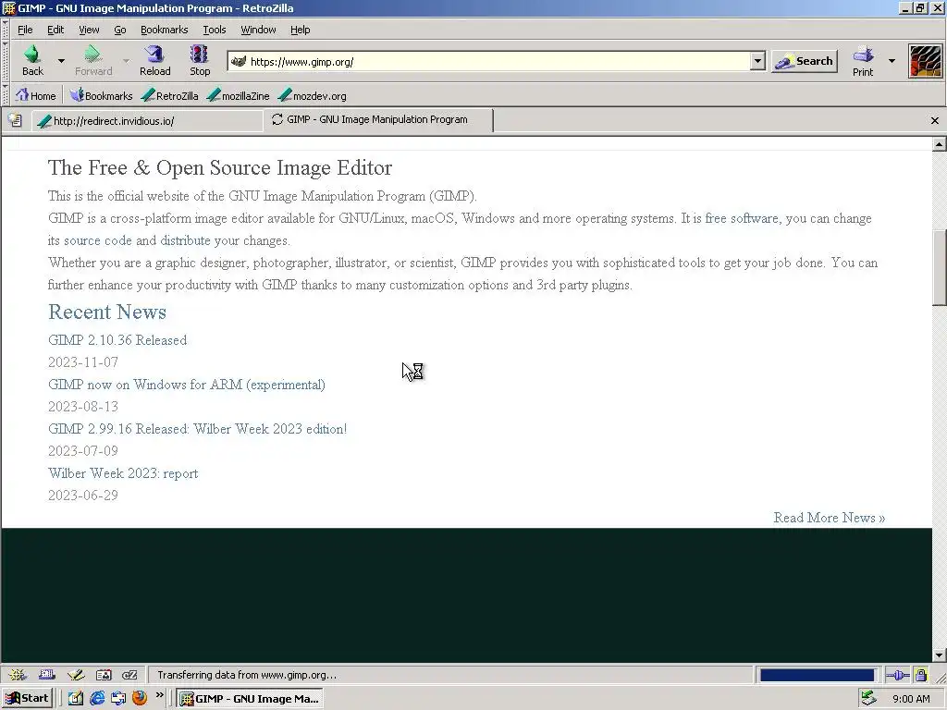
Task: Open the Window menu
Action: tap(259, 30)
